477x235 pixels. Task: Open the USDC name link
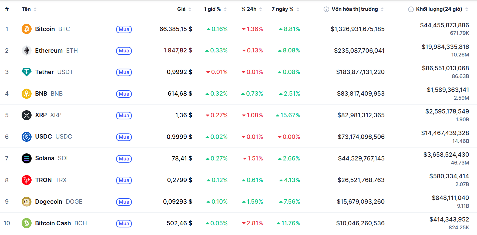coord(53,137)
